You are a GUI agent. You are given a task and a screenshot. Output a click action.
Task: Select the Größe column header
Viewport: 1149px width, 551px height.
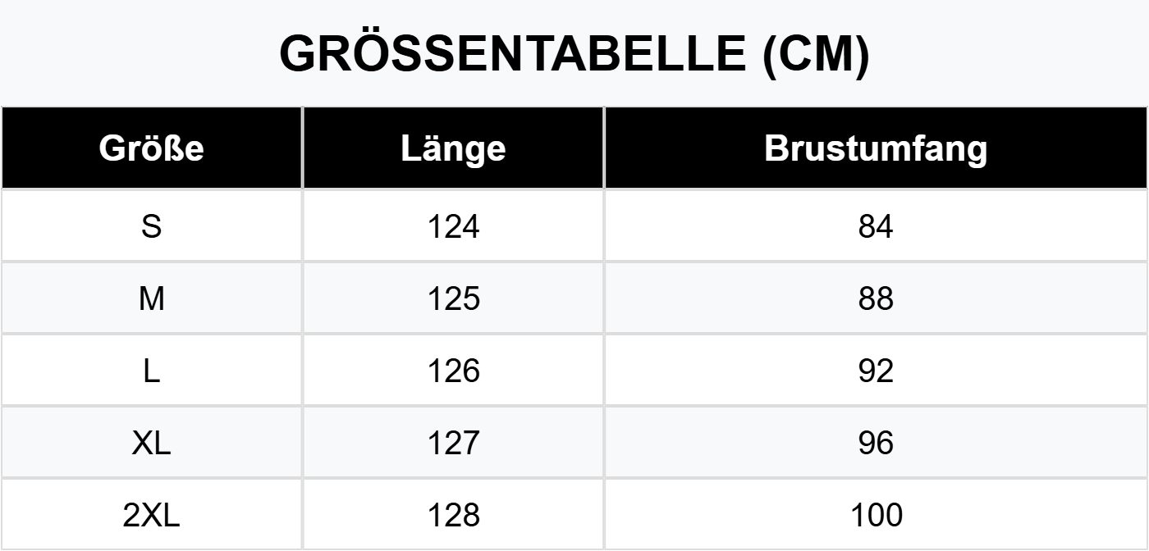(152, 148)
